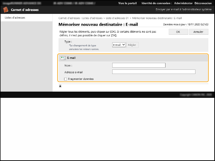Focus the Adresse e-mail input field

[x=154, y=72]
